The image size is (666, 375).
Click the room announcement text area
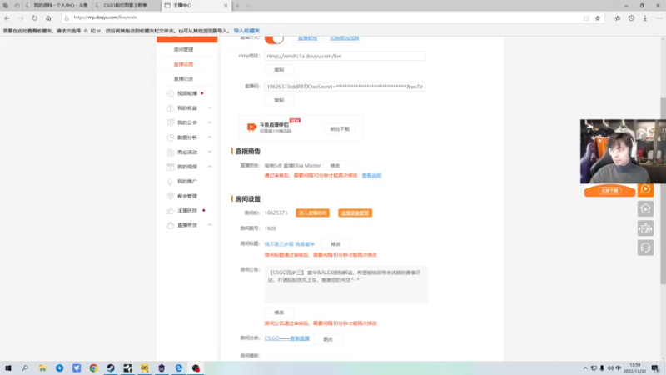[346, 284]
